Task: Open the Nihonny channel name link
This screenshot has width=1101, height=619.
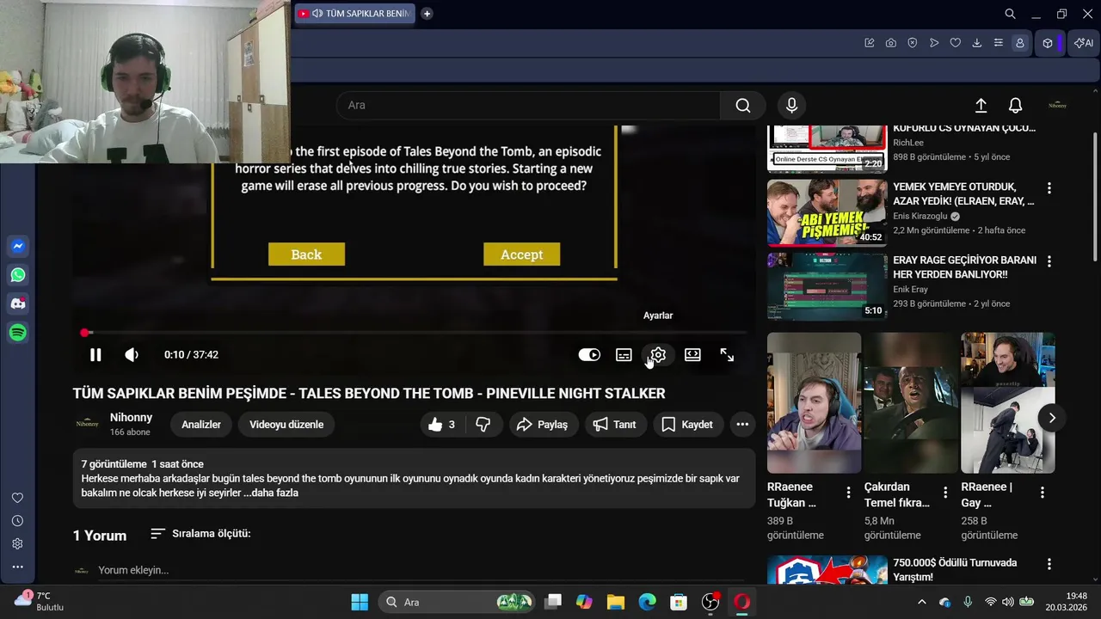Action: (x=131, y=418)
